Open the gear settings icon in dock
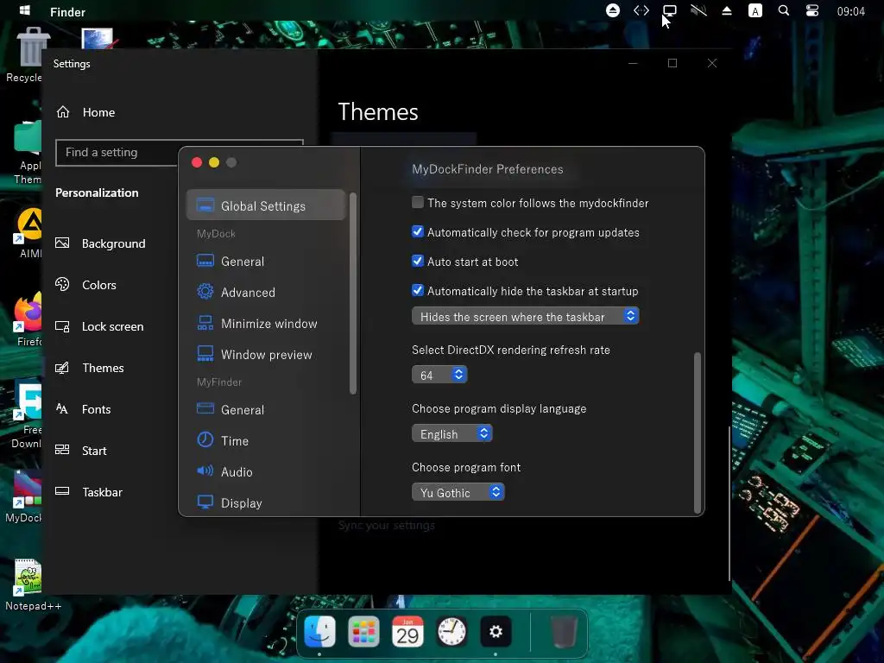Screen dimensions: 884x663 pos(496,631)
